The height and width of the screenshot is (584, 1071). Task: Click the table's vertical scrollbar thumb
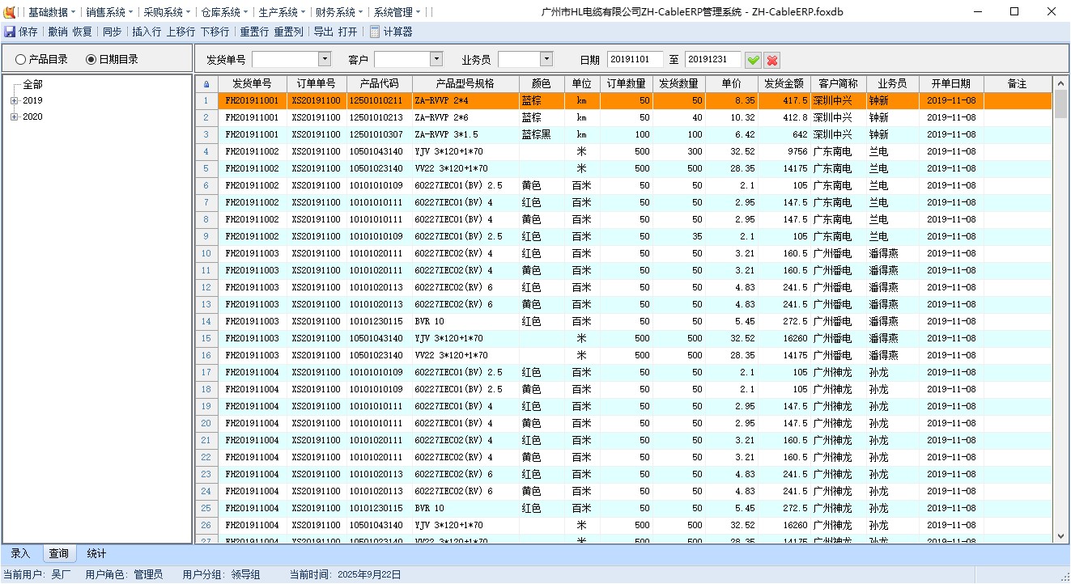click(x=1060, y=104)
